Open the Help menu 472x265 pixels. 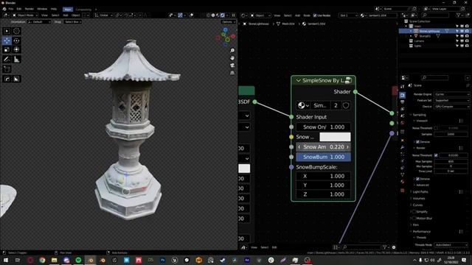pos(54,9)
